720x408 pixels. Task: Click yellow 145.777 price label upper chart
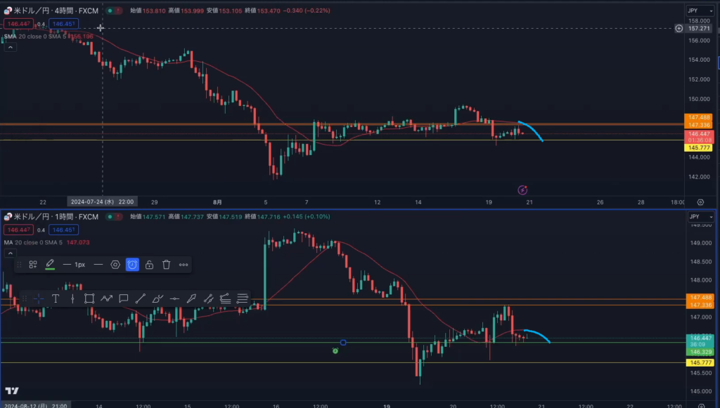(699, 147)
